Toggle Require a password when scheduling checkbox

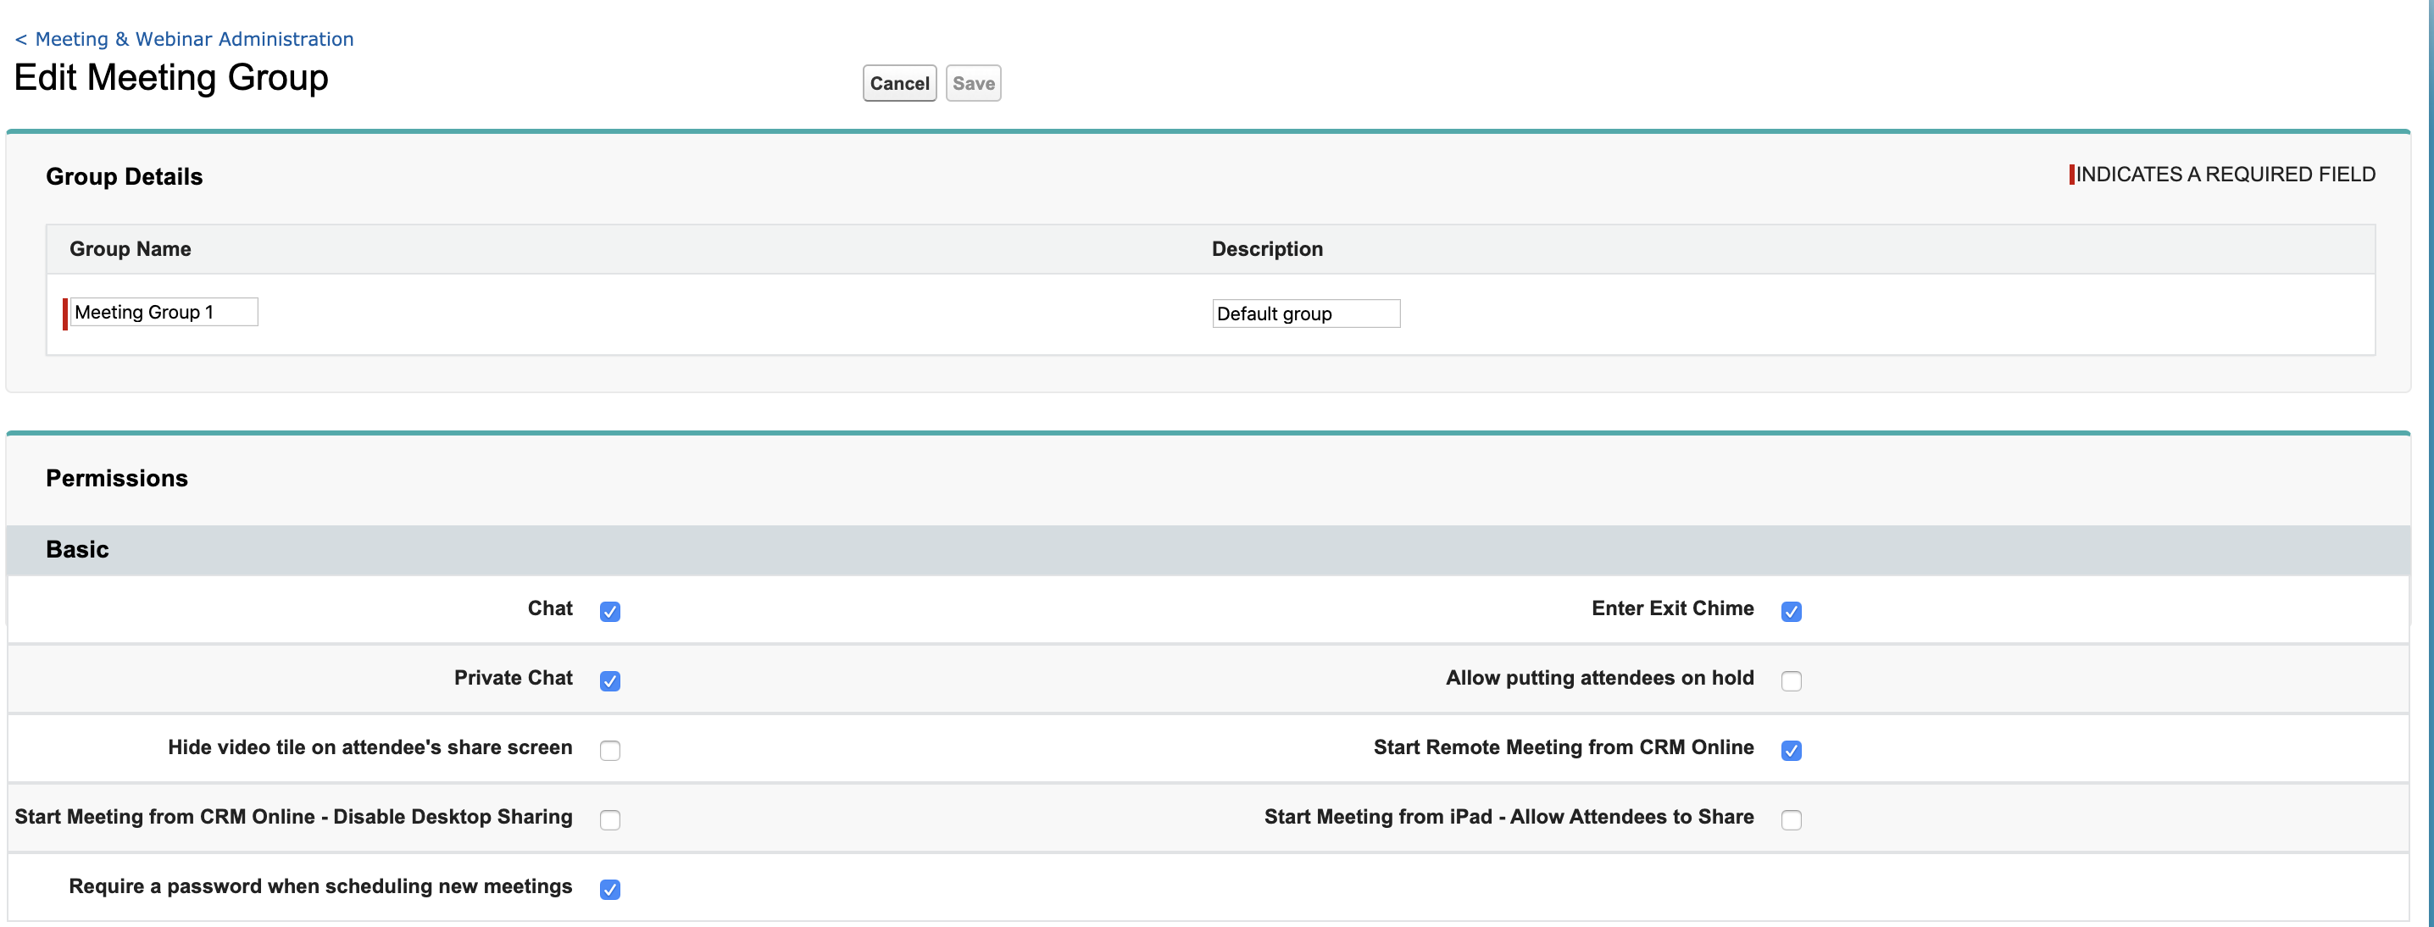609,889
